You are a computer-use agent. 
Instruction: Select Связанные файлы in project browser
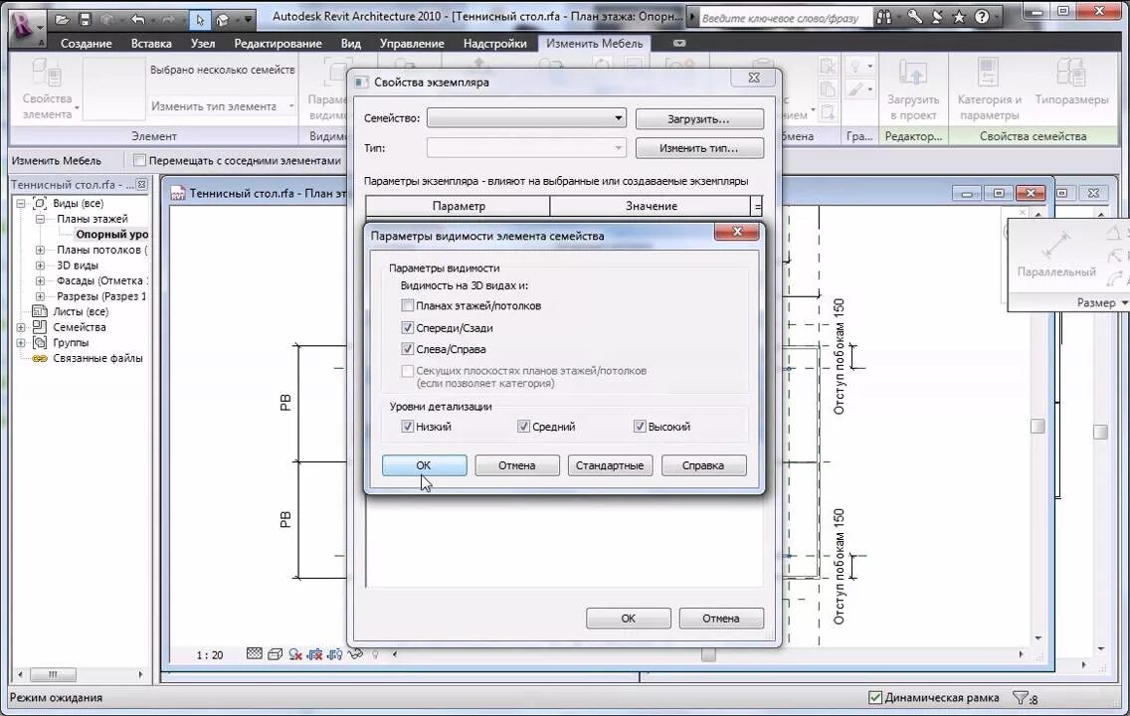[97, 358]
